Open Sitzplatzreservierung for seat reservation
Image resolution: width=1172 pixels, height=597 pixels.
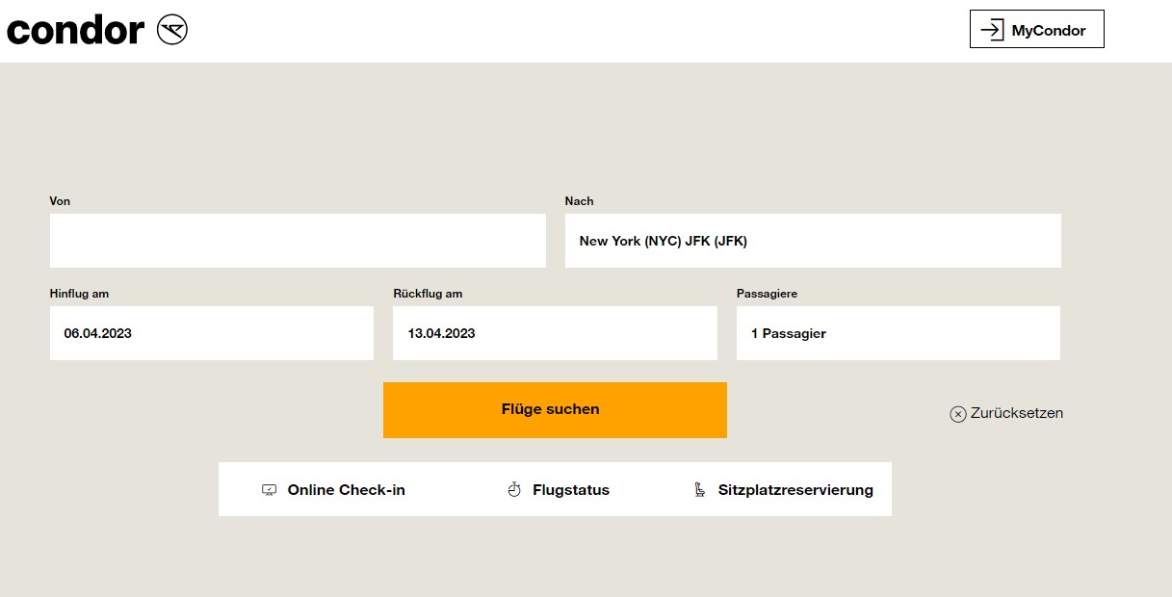pos(794,489)
